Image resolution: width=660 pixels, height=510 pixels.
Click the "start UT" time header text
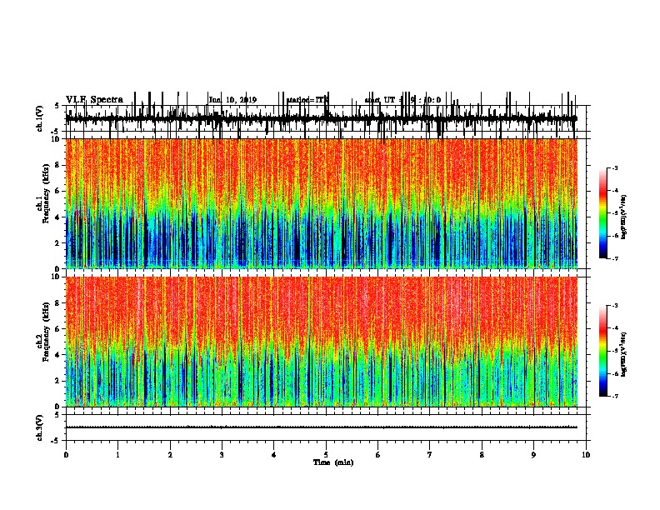click(x=402, y=100)
